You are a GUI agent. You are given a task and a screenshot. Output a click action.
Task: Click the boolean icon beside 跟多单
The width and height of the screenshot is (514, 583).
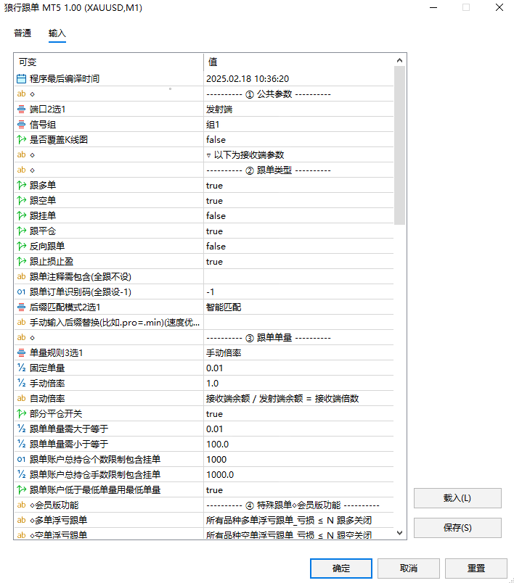[22, 186]
